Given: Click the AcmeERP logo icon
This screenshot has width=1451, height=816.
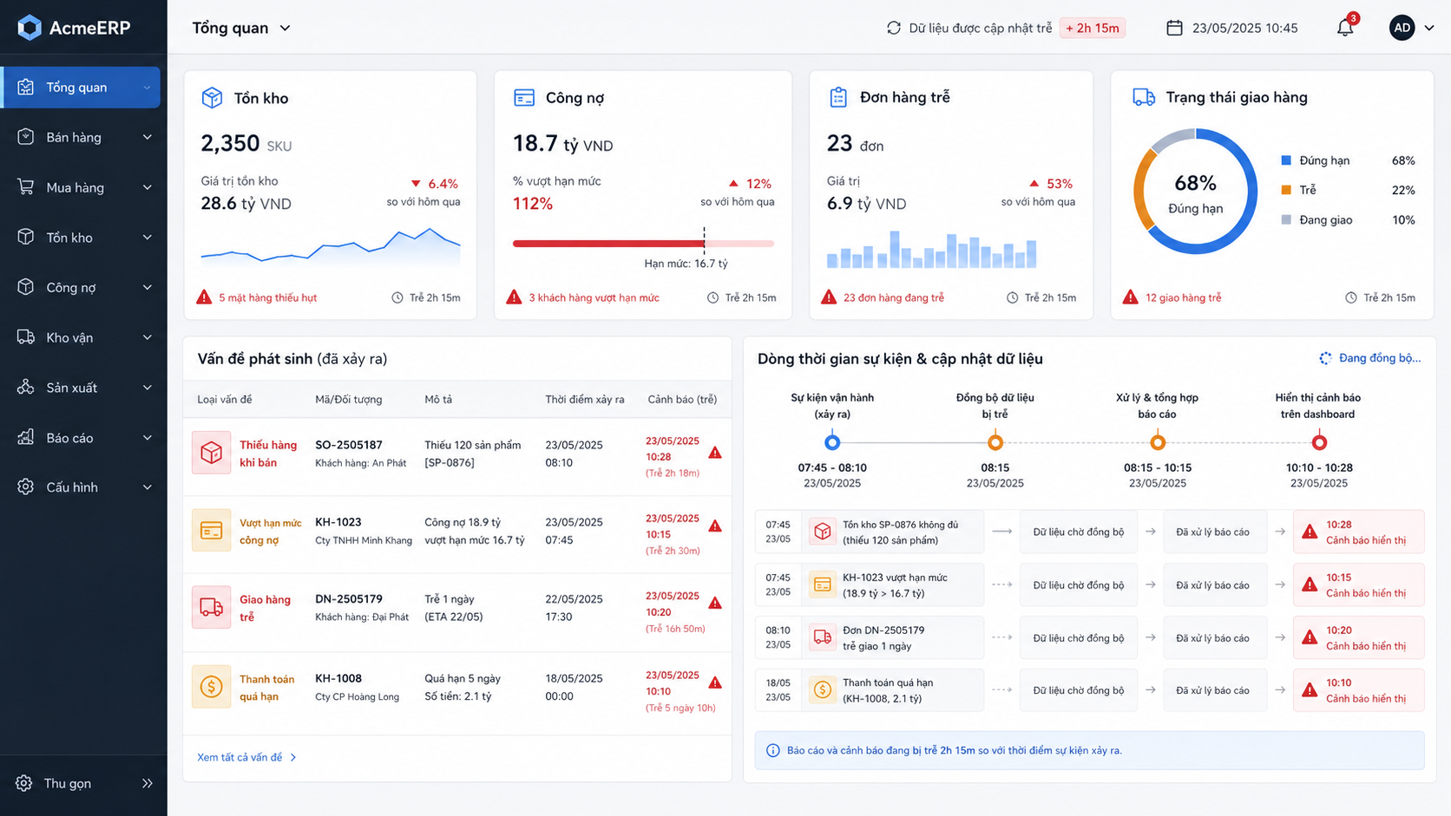Looking at the screenshot, I should (30, 28).
